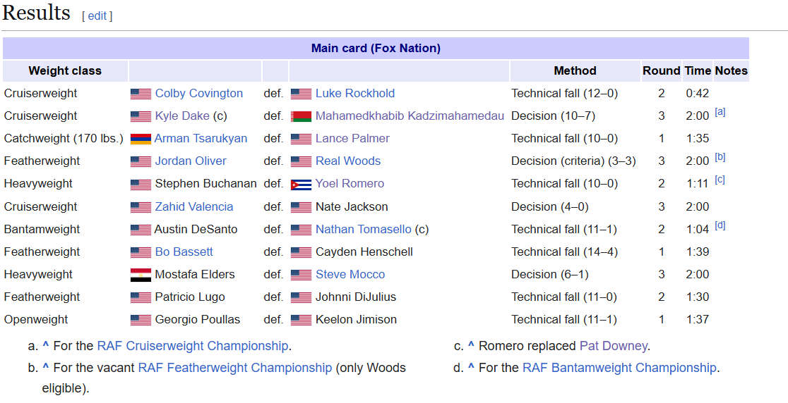The height and width of the screenshot is (403, 788).
Task: Click the US flag beside Bo Bassett
Action: [x=141, y=252]
